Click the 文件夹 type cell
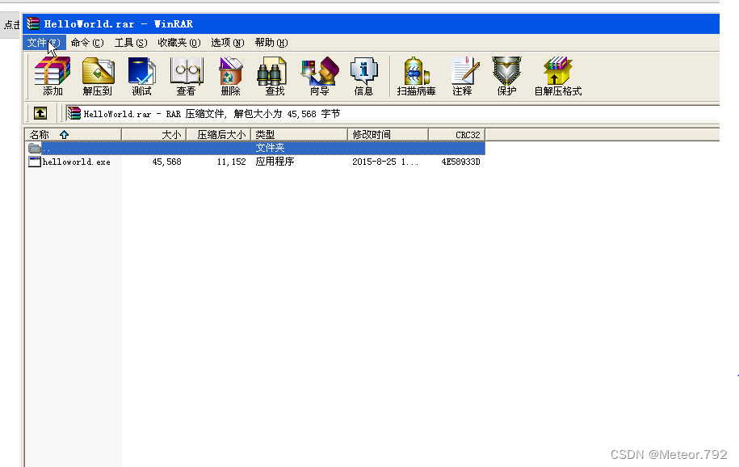Image resolution: width=739 pixels, height=467 pixels. [x=270, y=148]
